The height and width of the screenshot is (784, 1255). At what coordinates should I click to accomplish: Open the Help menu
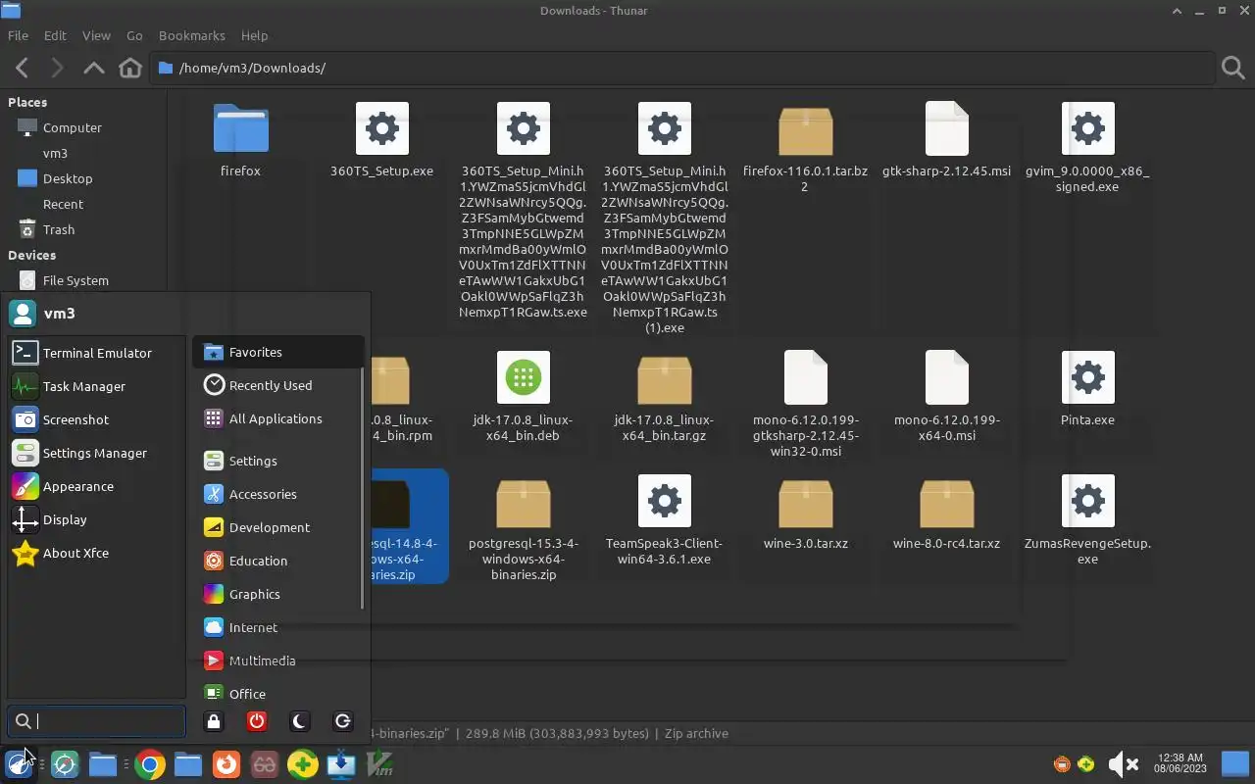pyautogui.click(x=254, y=35)
